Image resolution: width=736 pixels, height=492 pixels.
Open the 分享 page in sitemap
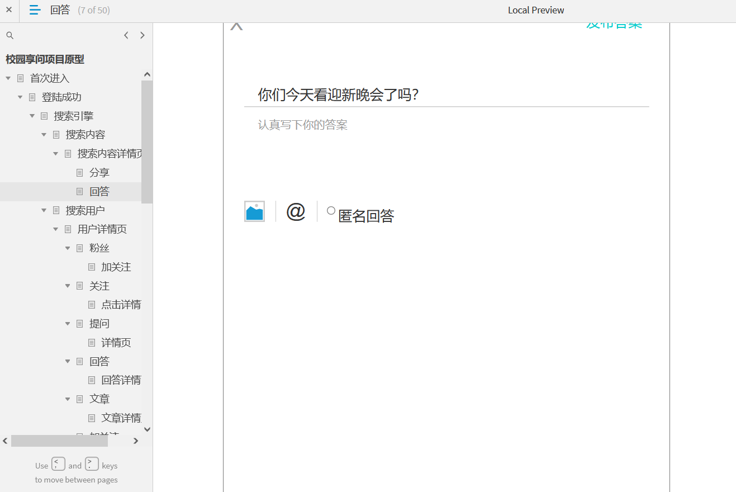pyautogui.click(x=99, y=173)
